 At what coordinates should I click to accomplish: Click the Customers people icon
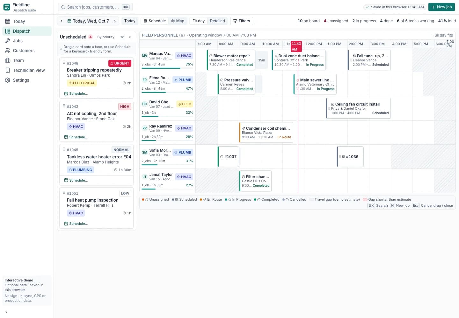click(x=8, y=51)
